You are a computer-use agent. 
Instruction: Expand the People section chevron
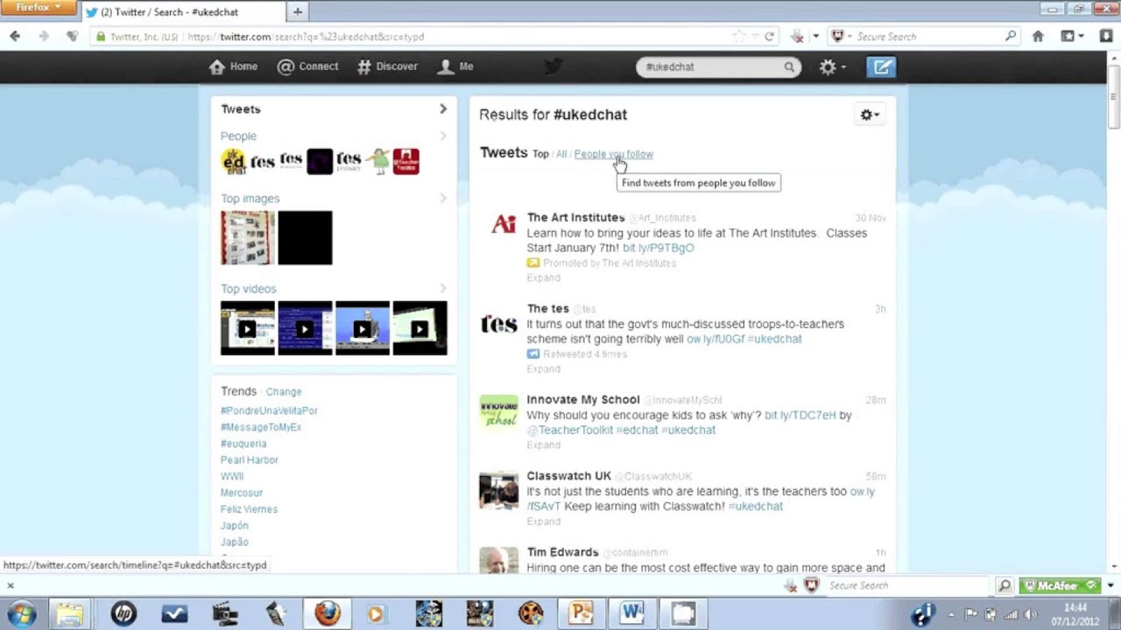click(x=442, y=136)
